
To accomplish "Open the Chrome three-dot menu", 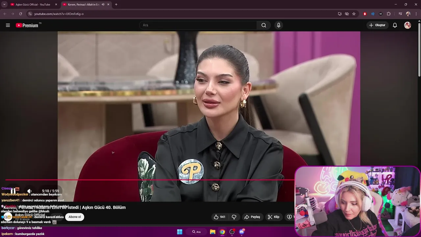I will coord(416,14).
